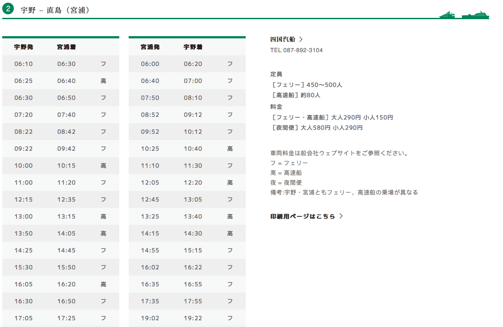This screenshot has height=327, width=503.
Task: Click the 19:02 departure time in right table
Action: 150,318
